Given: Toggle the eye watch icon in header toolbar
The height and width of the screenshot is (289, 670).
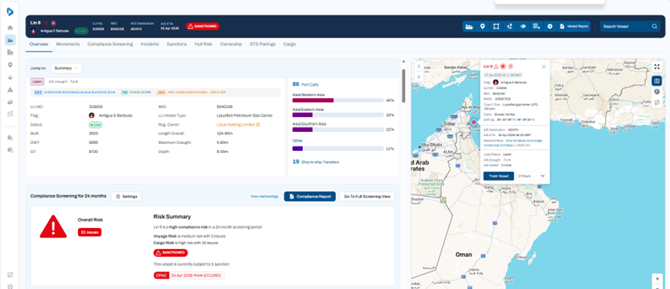Looking at the screenshot, I should [x=523, y=27].
